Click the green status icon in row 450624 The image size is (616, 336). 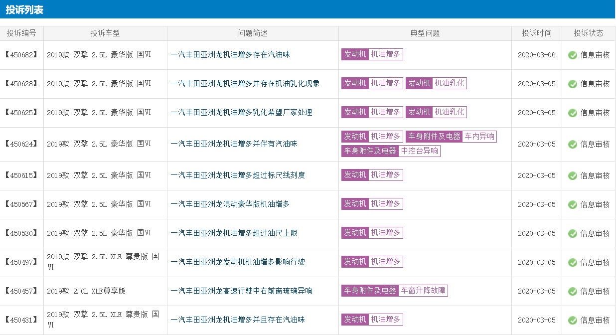pyautogui.click(x=573, y=144)
